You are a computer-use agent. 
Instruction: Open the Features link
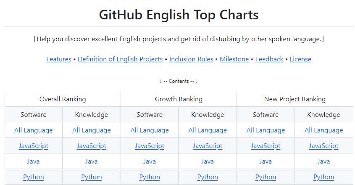(59, 59)
